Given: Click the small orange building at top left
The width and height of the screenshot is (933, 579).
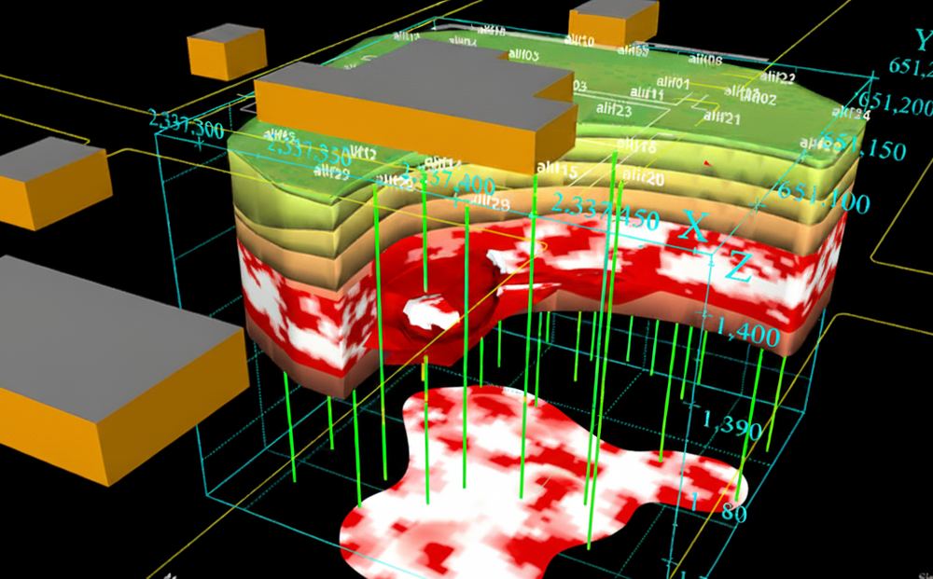Looking at the screenshot, I should coord(227,51).
